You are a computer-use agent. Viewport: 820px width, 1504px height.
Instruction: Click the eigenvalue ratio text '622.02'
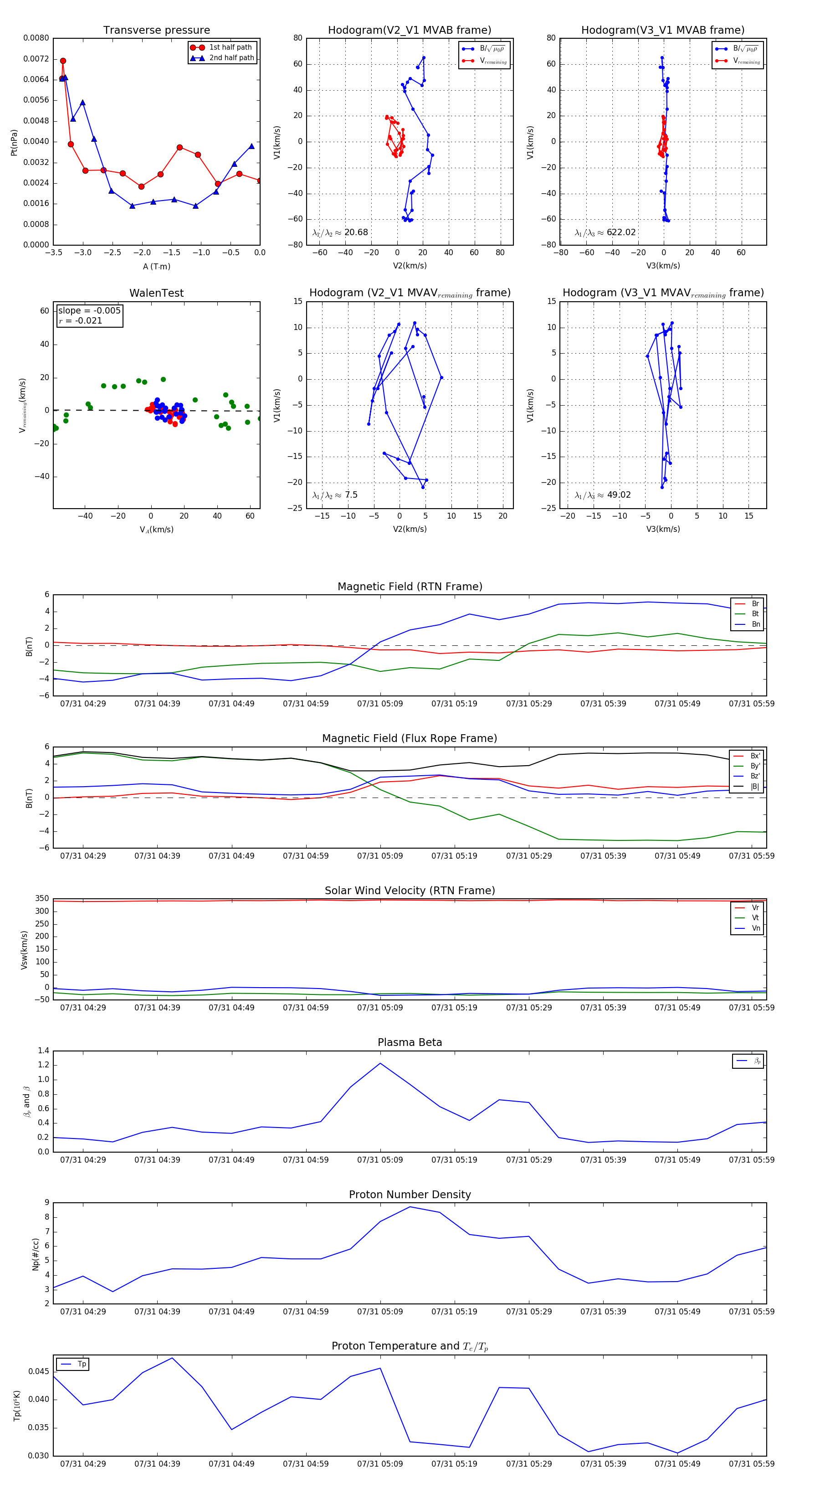(x=621, y=232)
